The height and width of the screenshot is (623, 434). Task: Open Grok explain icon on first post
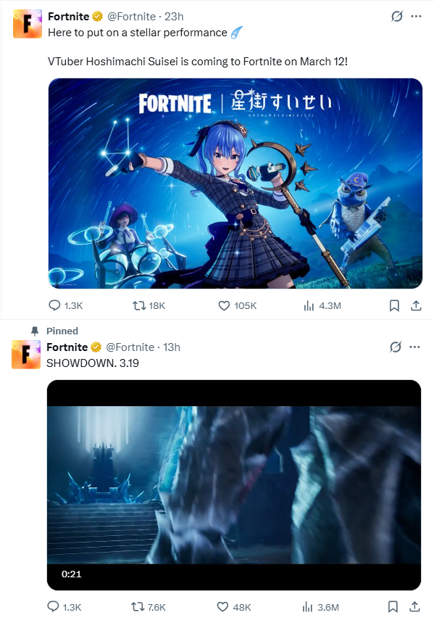coord(396,16)
